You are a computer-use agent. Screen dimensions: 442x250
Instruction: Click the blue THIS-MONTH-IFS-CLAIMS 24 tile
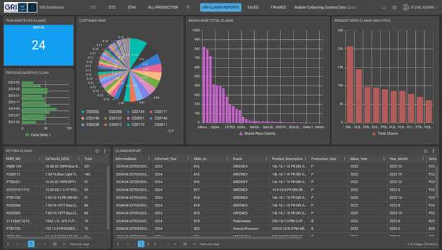39,45
